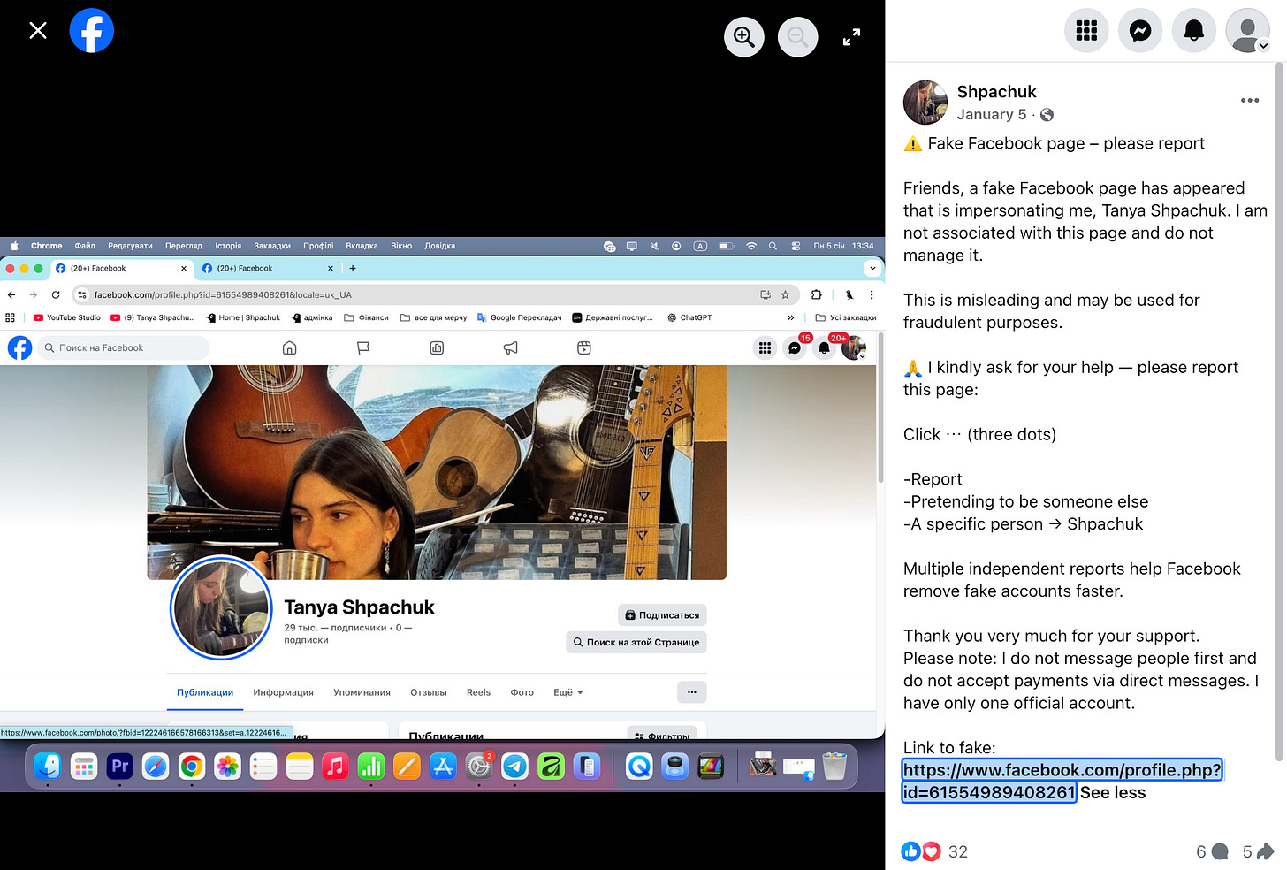Open the Pages flag icon in navbar
Screen dimensions: 1287x870
[x=363, y=347]
